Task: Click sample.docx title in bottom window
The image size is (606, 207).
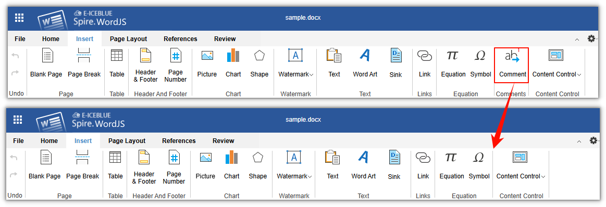Action: pyautogui.click(x=303, y=120)
